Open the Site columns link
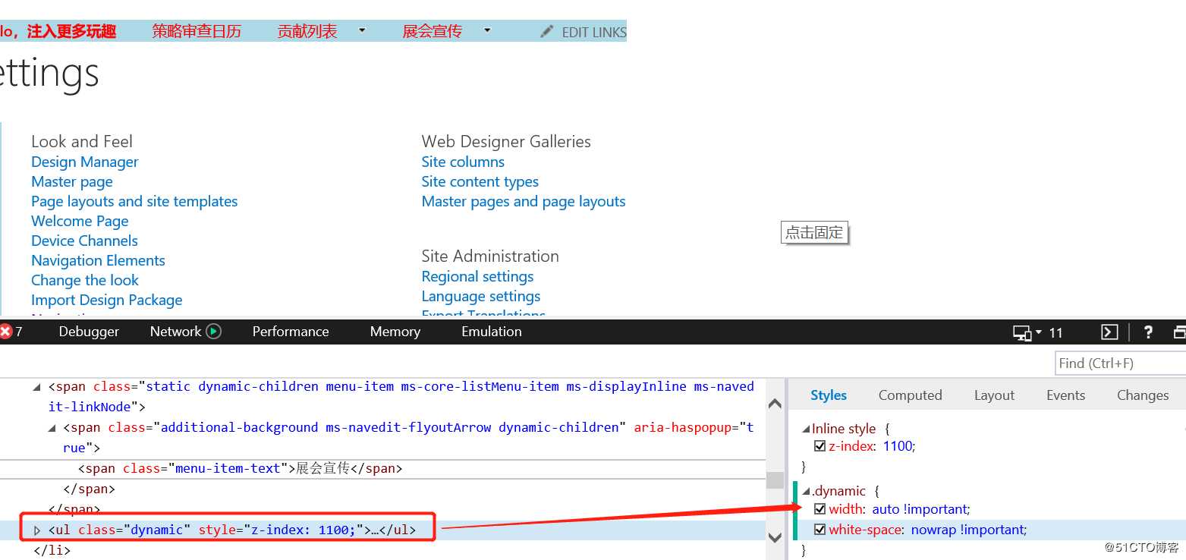The image size is (1186, 560). (x=463, y=162)
